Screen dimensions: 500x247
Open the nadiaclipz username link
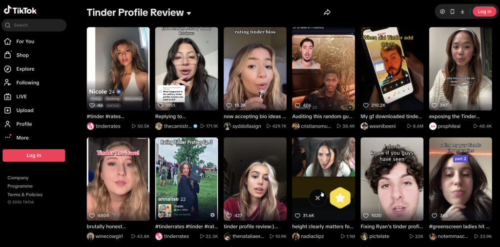[313, 236]
